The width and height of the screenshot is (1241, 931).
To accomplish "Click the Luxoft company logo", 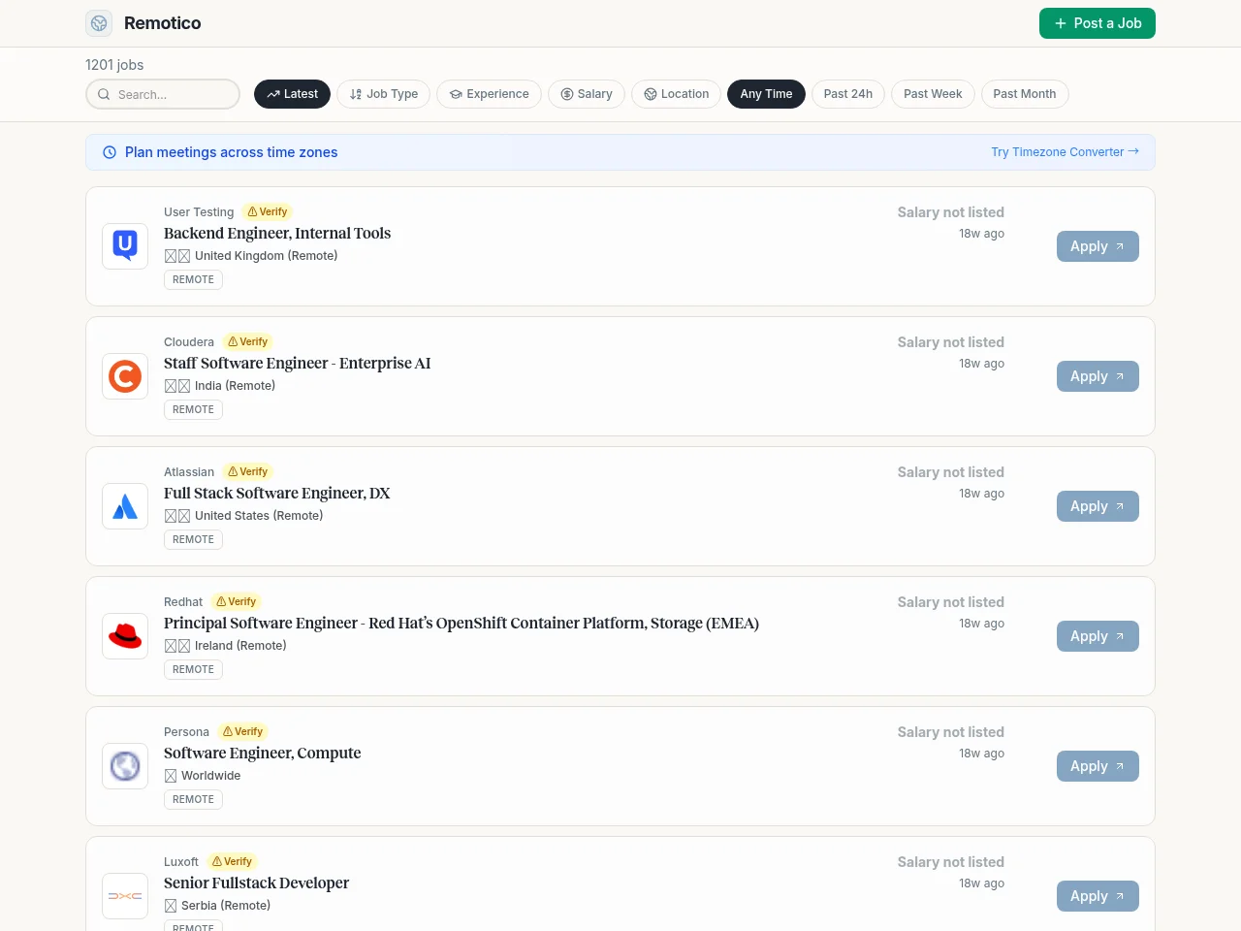I will [x=125, y=896].
